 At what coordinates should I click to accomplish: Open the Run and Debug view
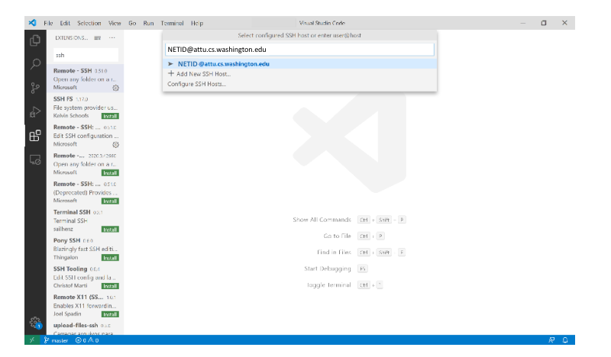tap(35, 111)
